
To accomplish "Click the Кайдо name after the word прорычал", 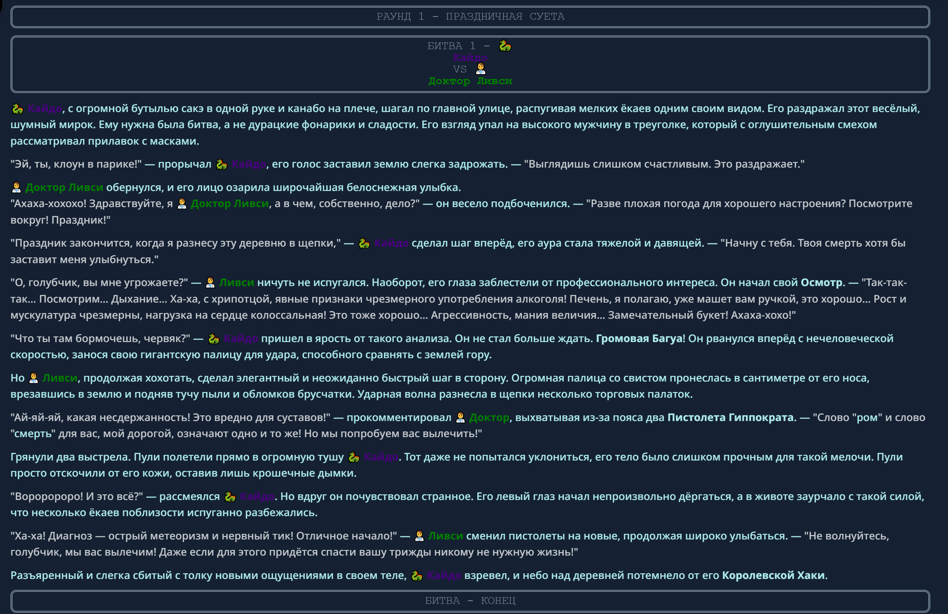I will click(x=249, y=164).
